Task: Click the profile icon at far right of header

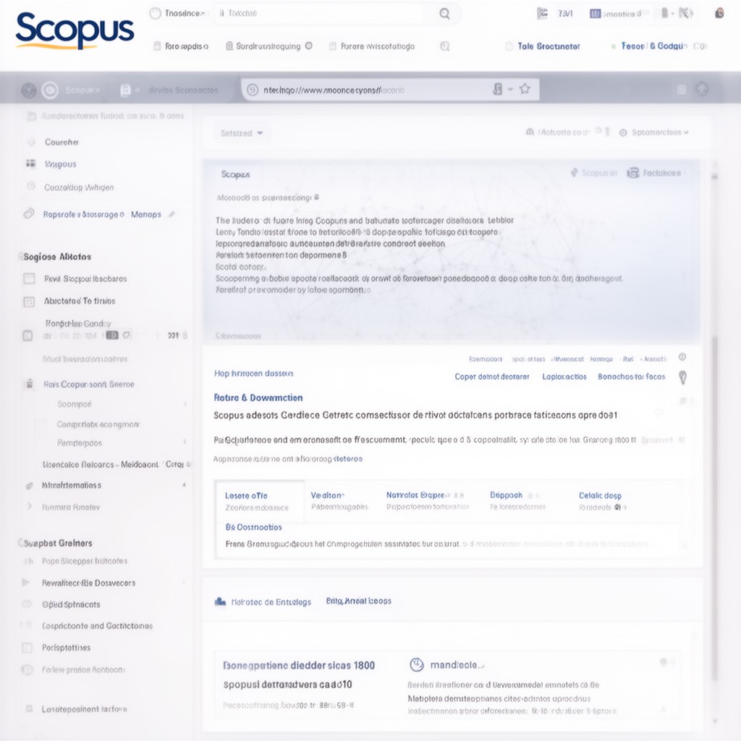Action: [719, 13]
